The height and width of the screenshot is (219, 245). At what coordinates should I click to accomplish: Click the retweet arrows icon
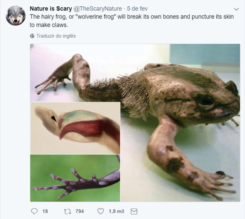67,211
